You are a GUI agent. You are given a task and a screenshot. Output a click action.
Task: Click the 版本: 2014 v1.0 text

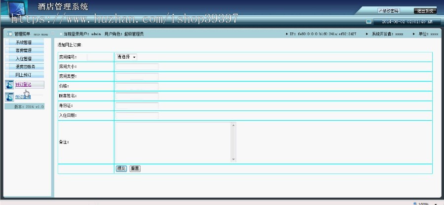click(29, 106)
